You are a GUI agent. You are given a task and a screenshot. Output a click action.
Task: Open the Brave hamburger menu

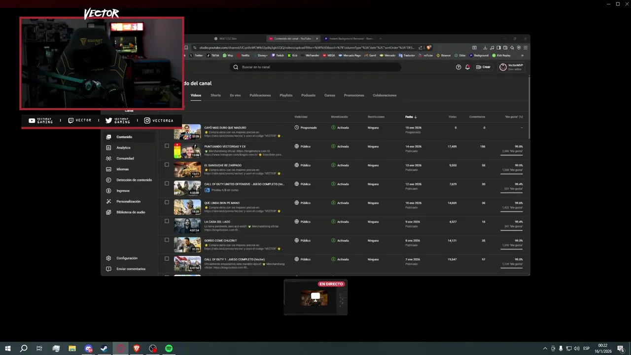(x=526, y=48)
